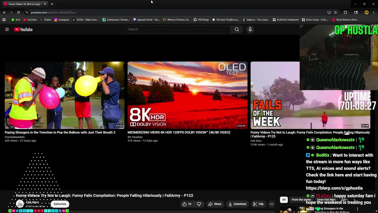The image size is (378, 213).
Task: Open the Wheel of Names bookmark
Action: [176, 20]
